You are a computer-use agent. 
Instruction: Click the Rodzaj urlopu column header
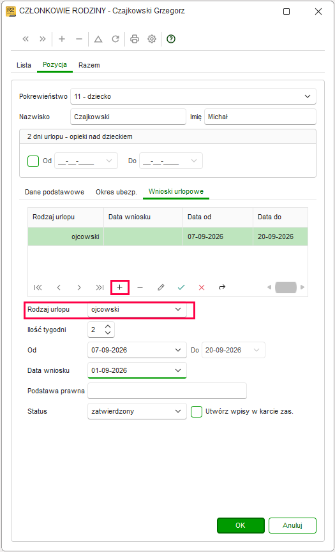click(x=66, y=217)
